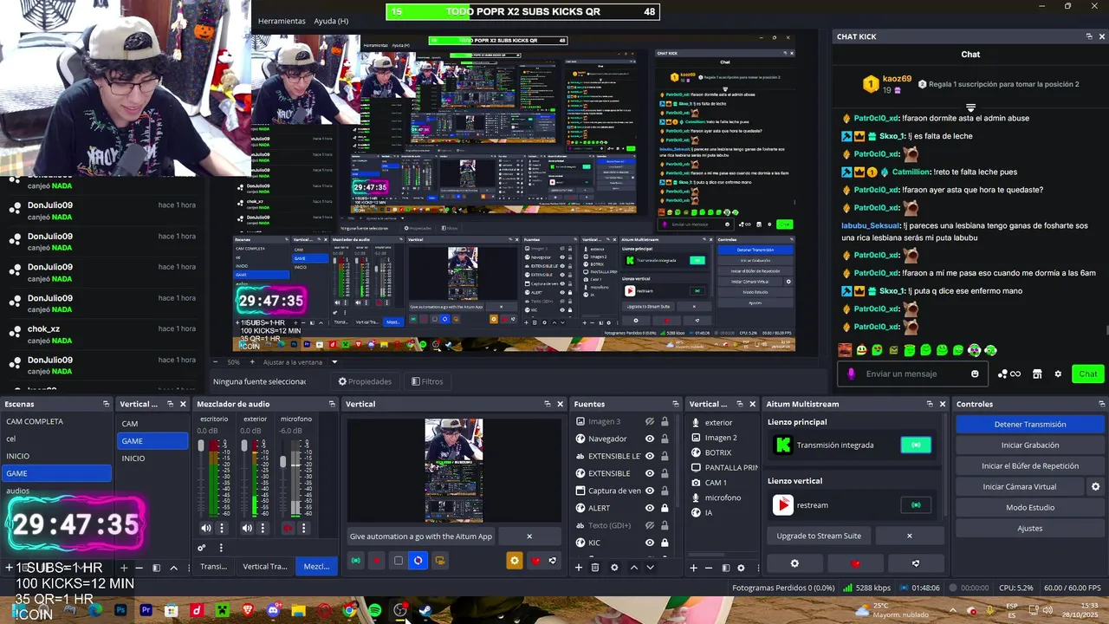Screen dimensions: 1109x624
Task: Undock the Escenas panel
Action: [x=107, y=404]
